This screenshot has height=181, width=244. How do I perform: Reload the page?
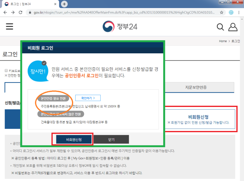[x=20, y=12]
